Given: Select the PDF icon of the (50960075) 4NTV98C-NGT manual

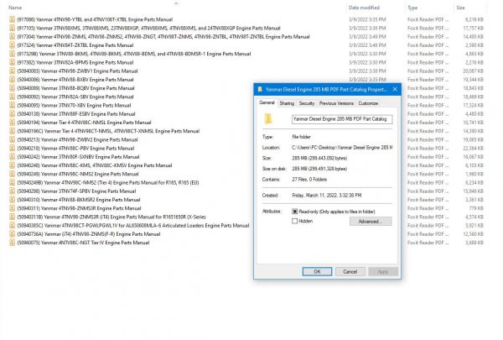Looking at the screenshot, I should [13, 243].
